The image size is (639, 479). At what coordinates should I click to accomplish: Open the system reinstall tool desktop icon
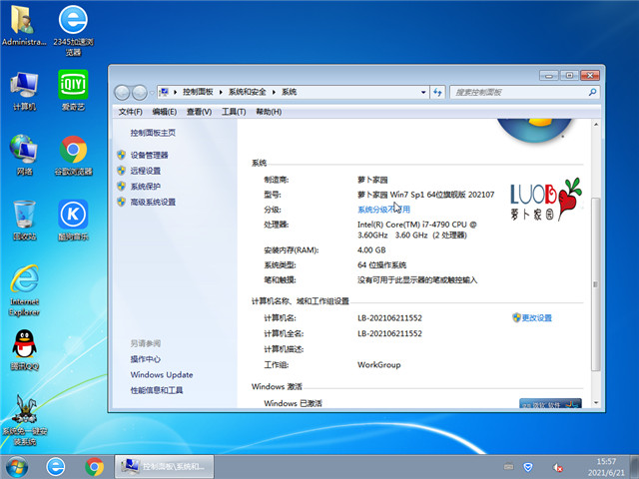pos(24,419)
